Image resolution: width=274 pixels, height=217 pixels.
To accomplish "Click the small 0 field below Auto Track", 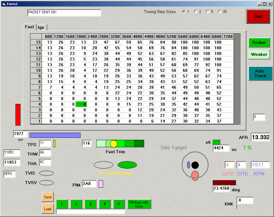I will click(259, 117).
